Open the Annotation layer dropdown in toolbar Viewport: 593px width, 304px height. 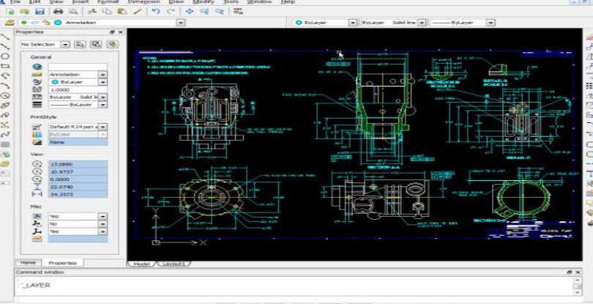[181, 23]
